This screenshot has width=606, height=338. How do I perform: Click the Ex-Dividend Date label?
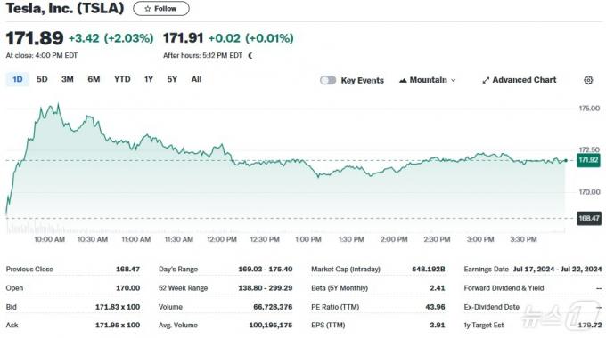click(x=491, y=307)
